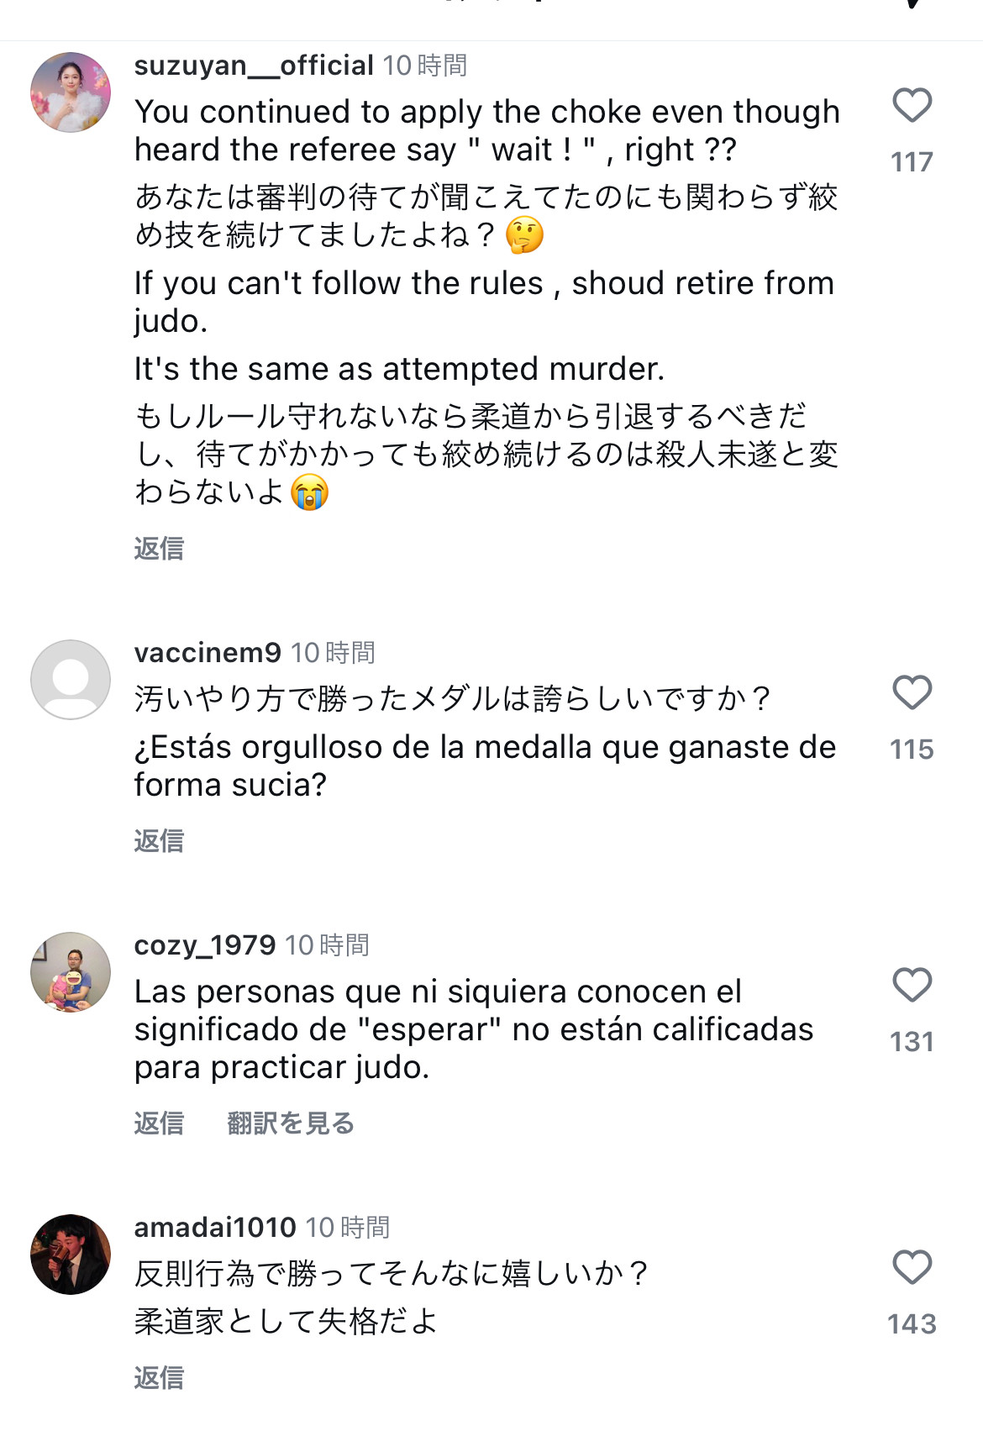Image resolution: width=983 pixels, height=1431 pixels.
Task: Open suzuyan__official profile picture
Action: 71,92
